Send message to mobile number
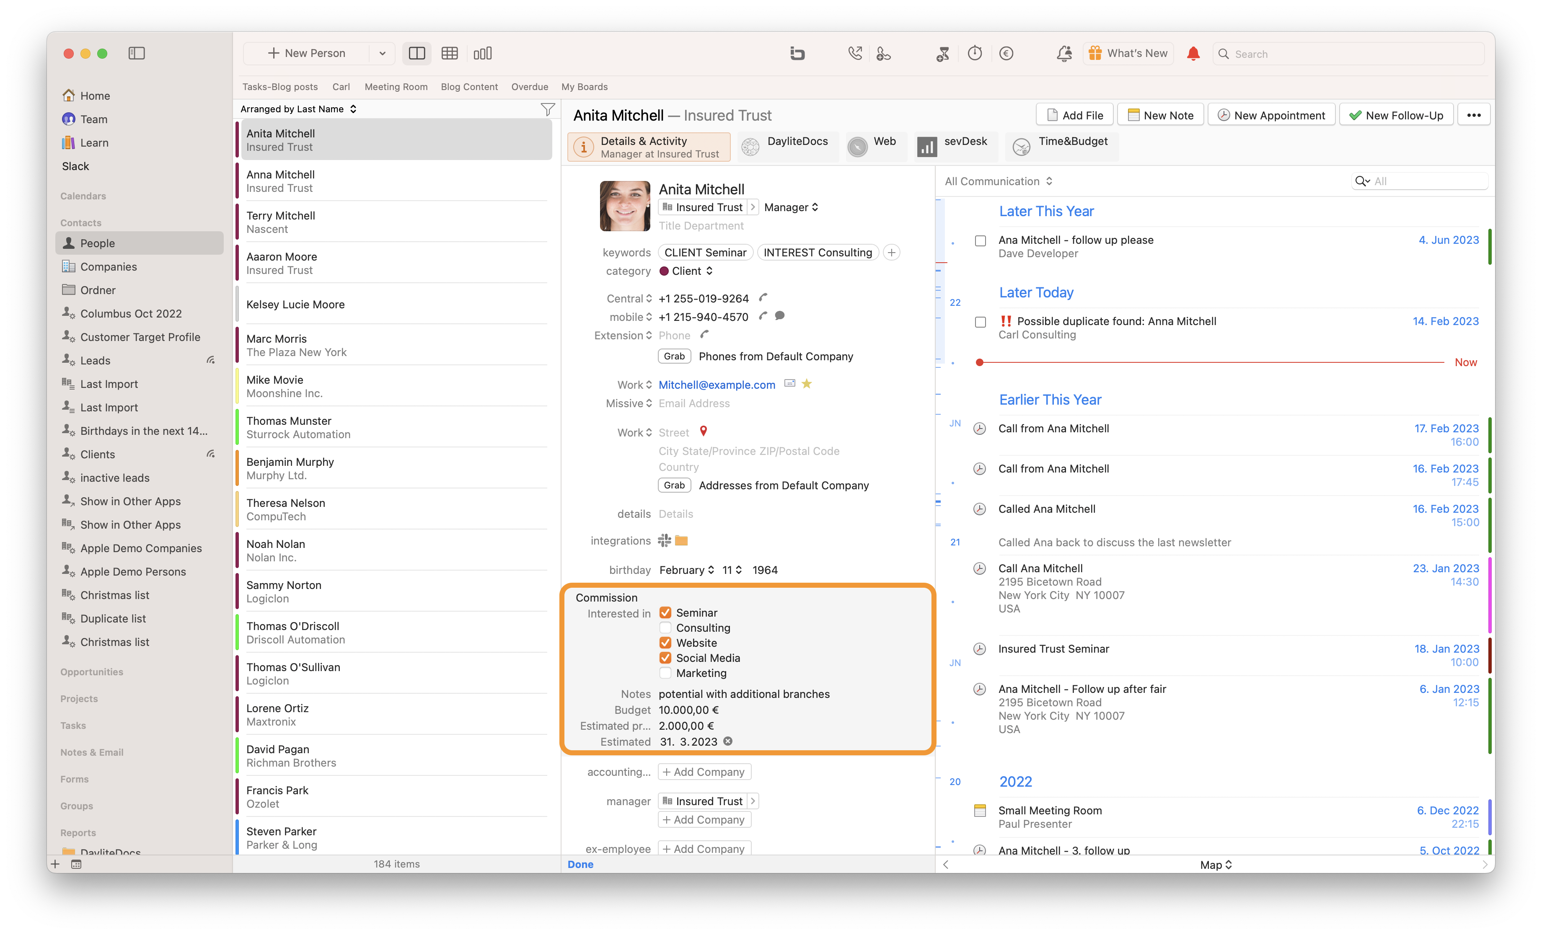 [780, 316]
